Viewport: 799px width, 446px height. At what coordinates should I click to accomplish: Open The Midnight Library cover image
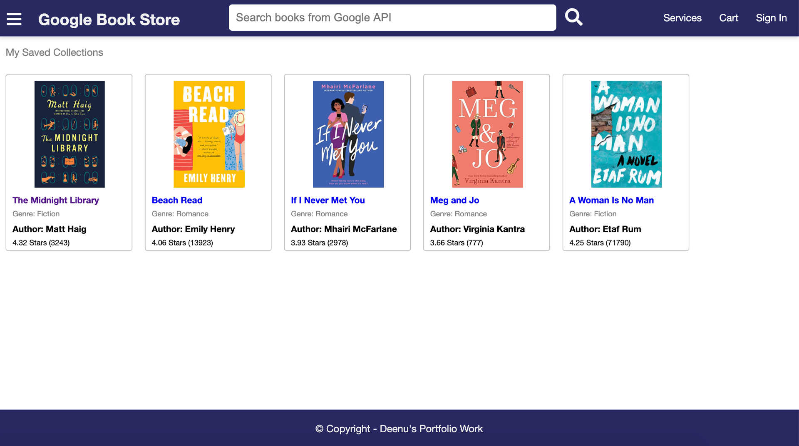click(x=69, y=134)
